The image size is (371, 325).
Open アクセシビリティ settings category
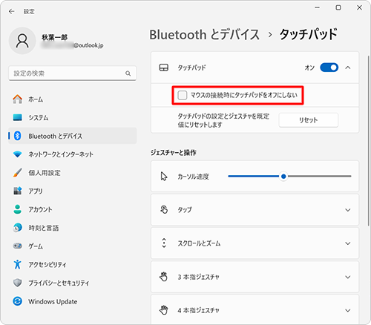point(73,265)
